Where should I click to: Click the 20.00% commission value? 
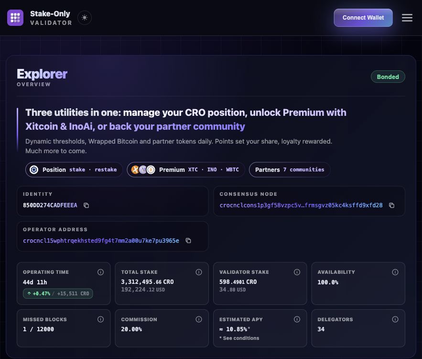(131, 329)
